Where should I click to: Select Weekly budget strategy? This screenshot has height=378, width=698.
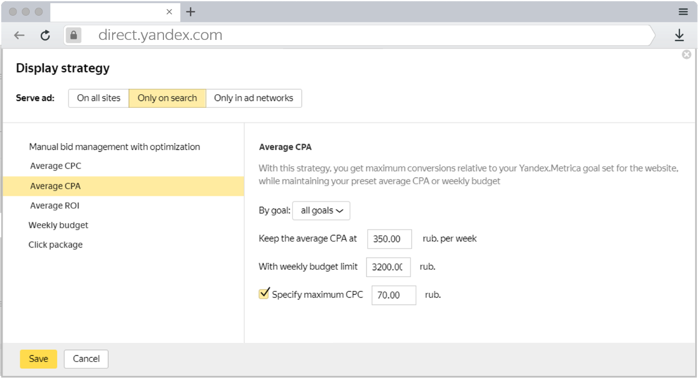pos(58,225)
